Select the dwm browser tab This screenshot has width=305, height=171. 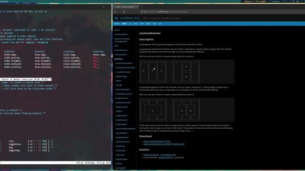tap(126, 7)
